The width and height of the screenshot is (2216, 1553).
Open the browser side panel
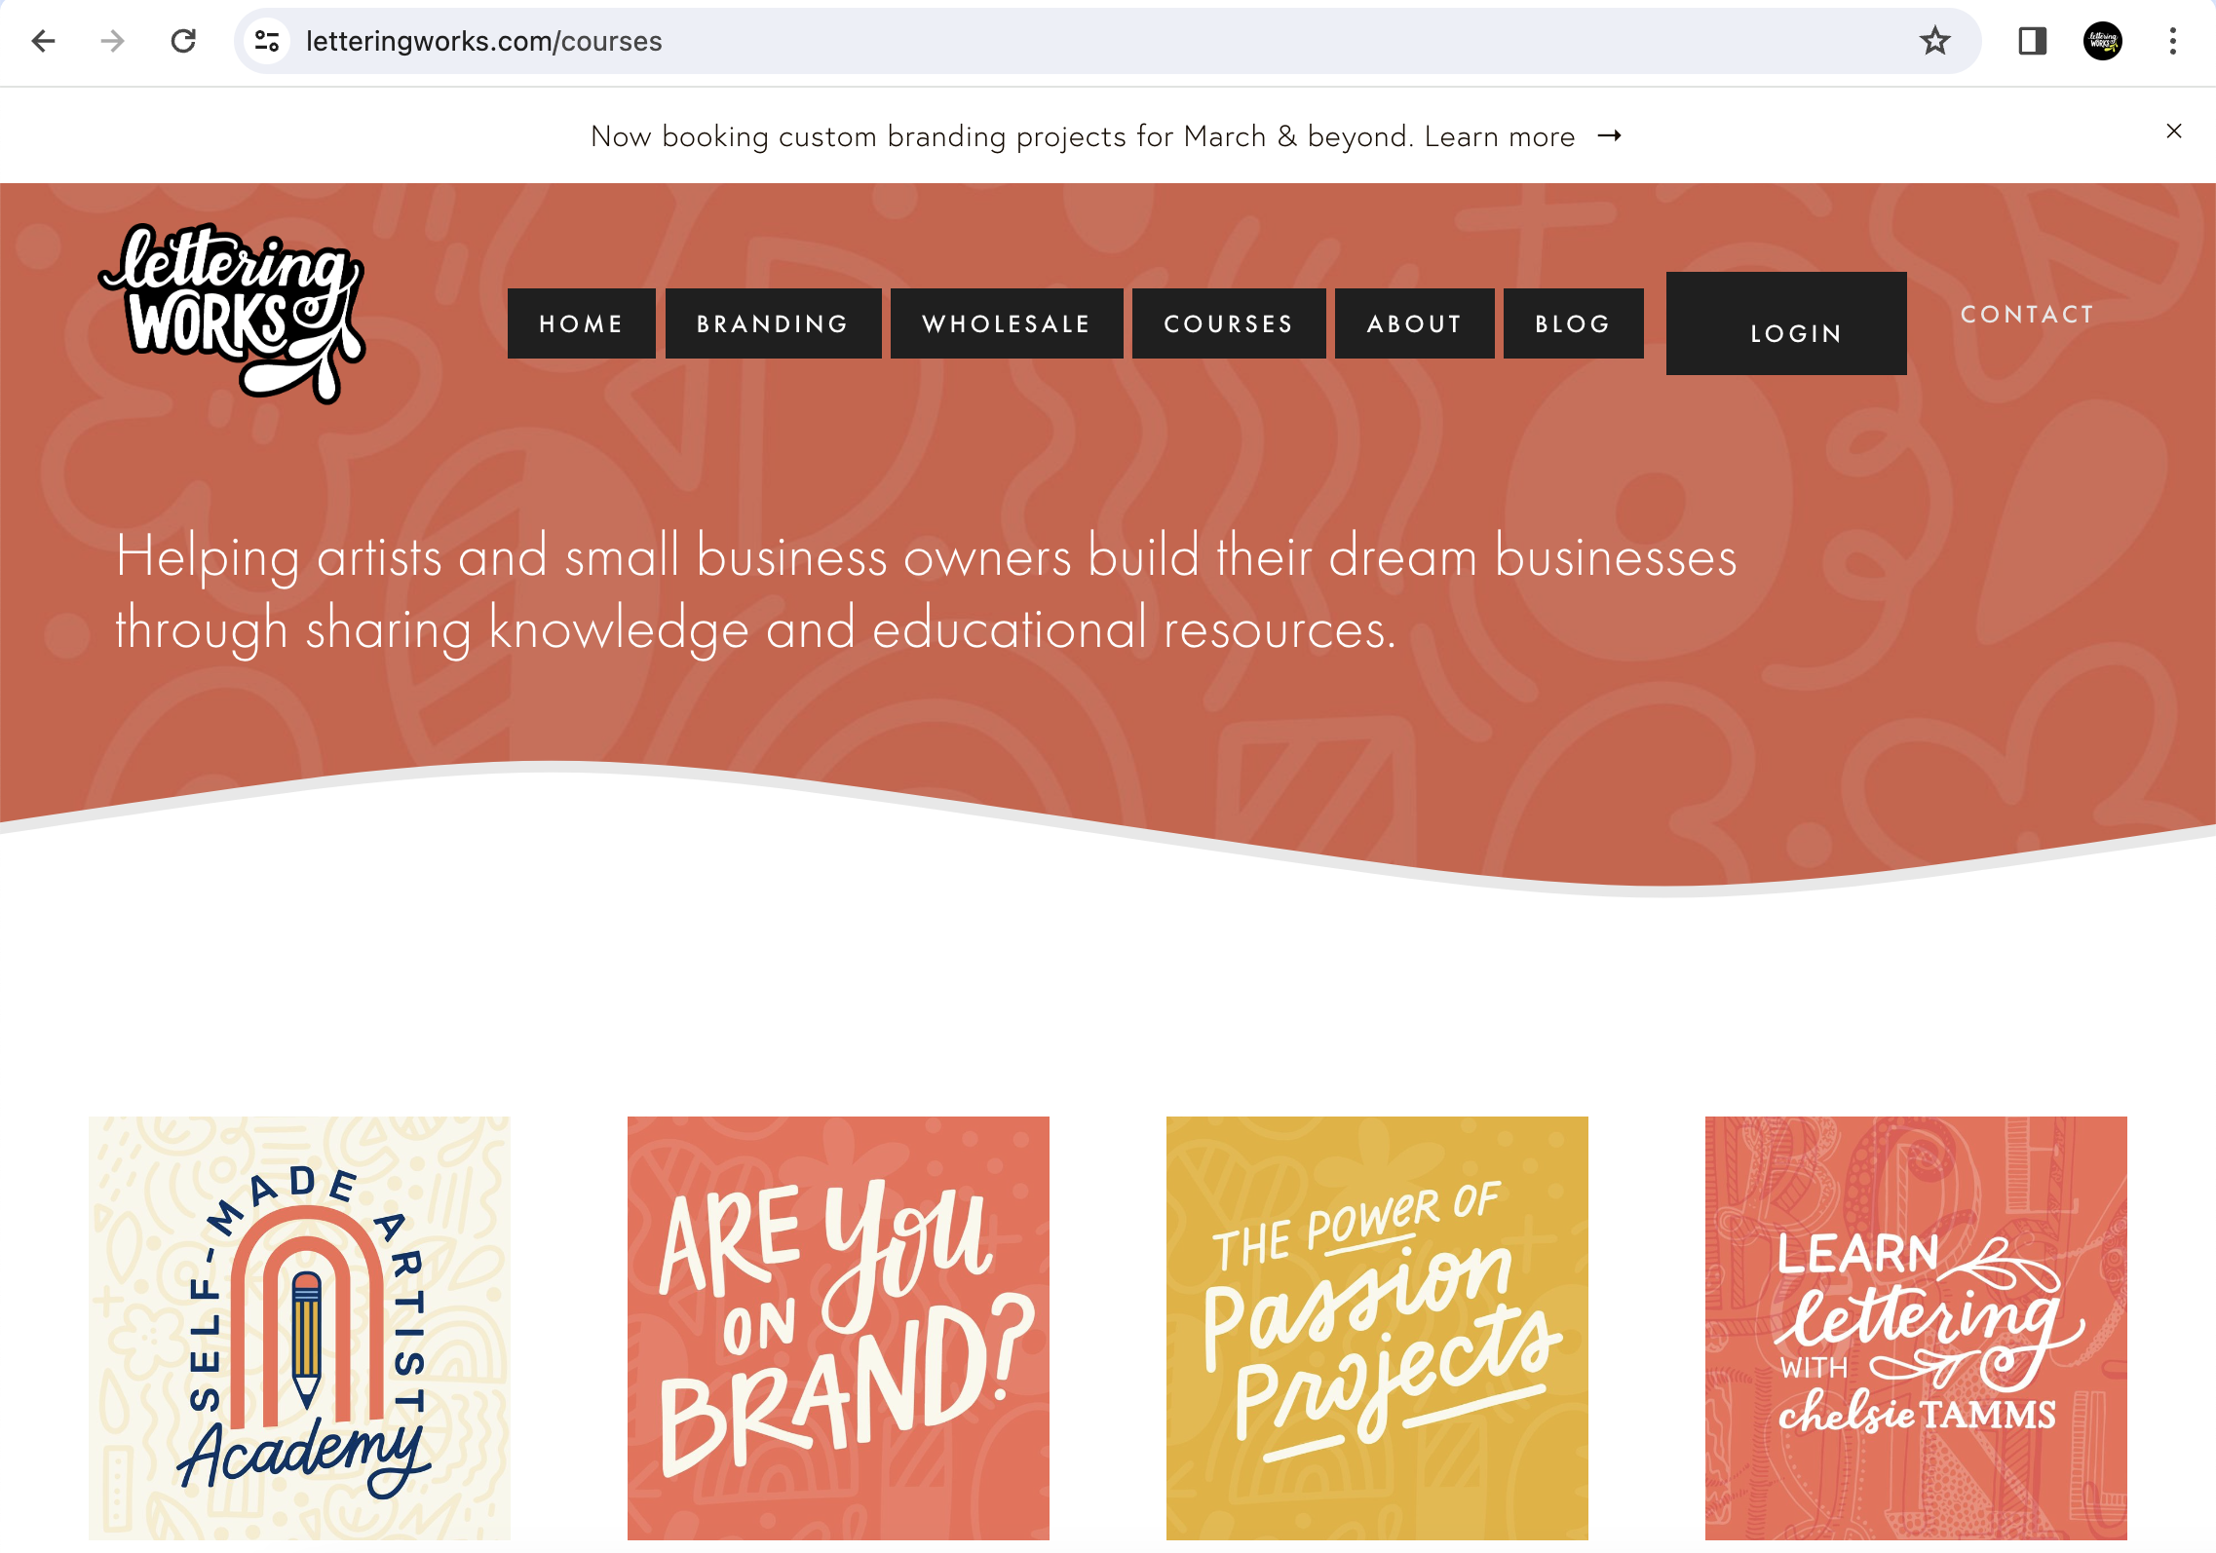pos(2032,41)
